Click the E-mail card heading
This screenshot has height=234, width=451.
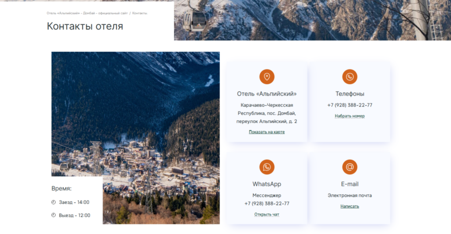point(349,184)
